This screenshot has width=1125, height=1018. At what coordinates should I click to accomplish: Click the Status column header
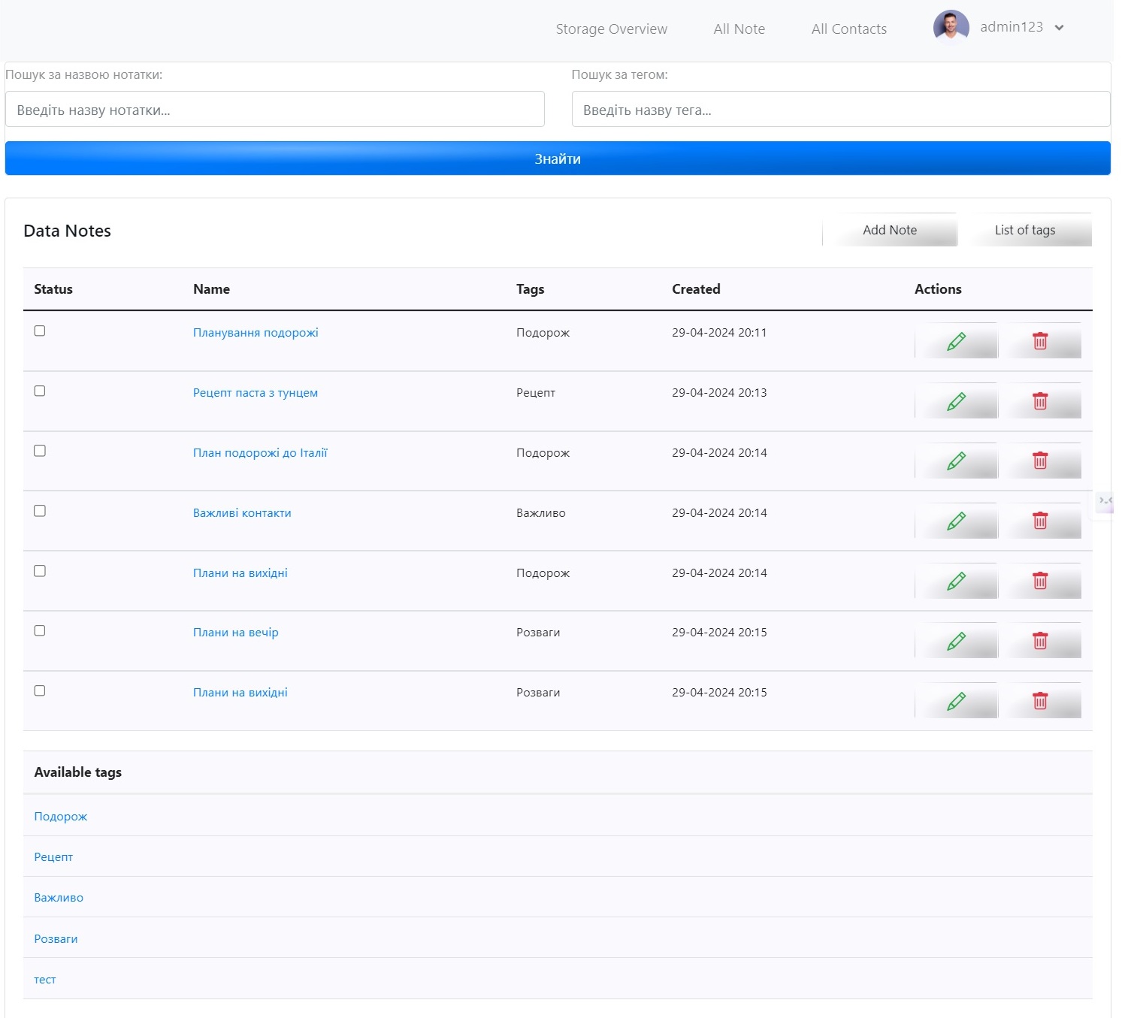pyautogui.click(x=53, y=288)
